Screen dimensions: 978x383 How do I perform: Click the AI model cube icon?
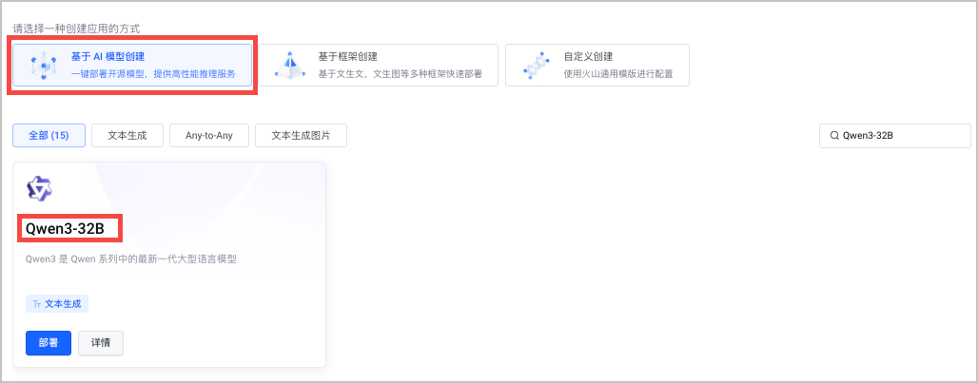coord(43,64)
